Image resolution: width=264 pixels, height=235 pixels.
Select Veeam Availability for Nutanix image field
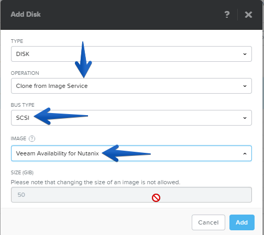click(x=131, y=153)
